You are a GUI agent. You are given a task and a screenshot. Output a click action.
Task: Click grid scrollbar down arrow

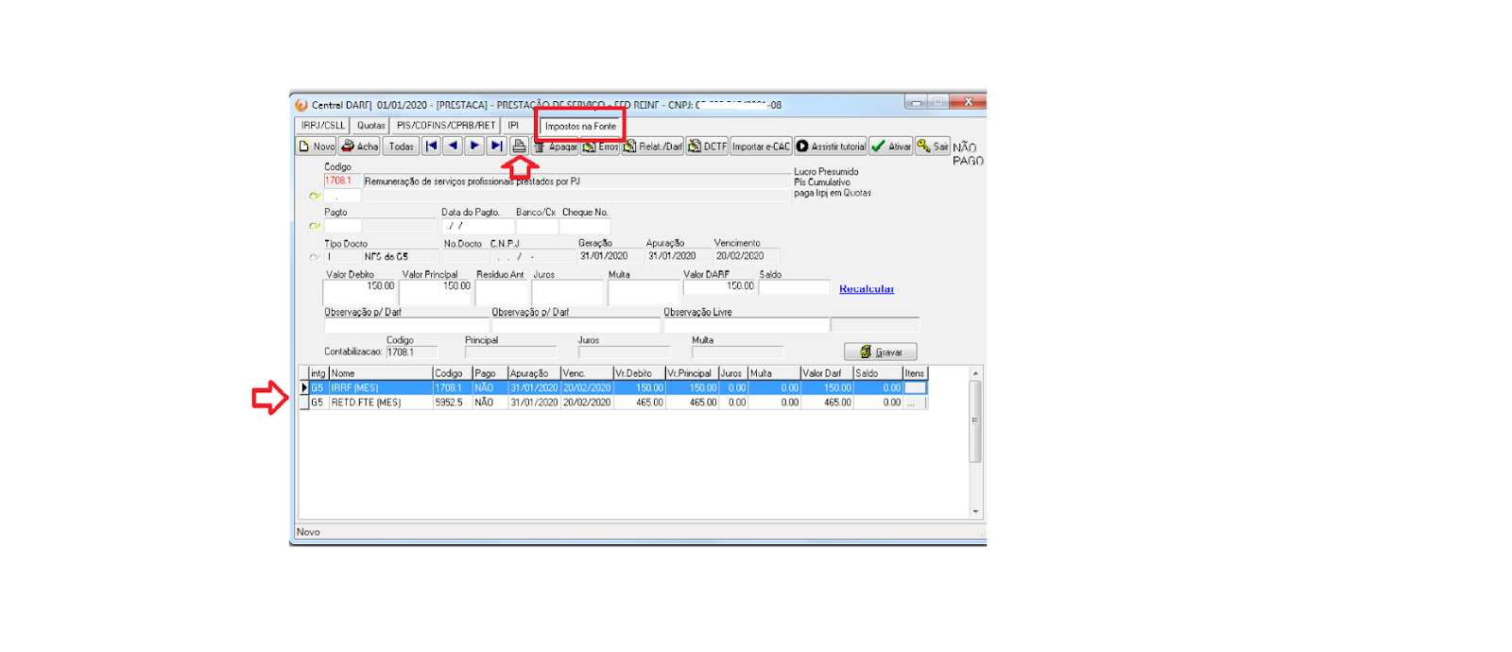(x=975, y=511)
